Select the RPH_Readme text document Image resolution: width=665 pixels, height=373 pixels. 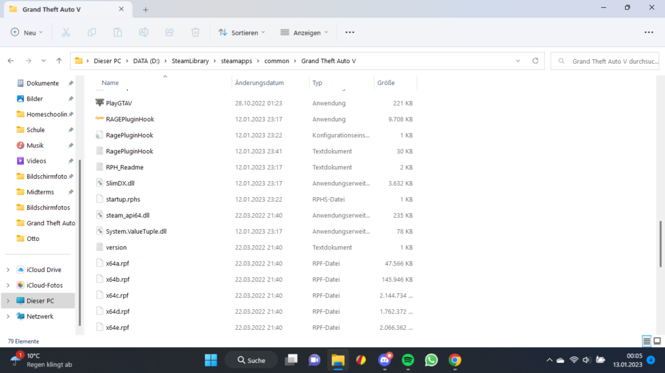pos(125,167)
